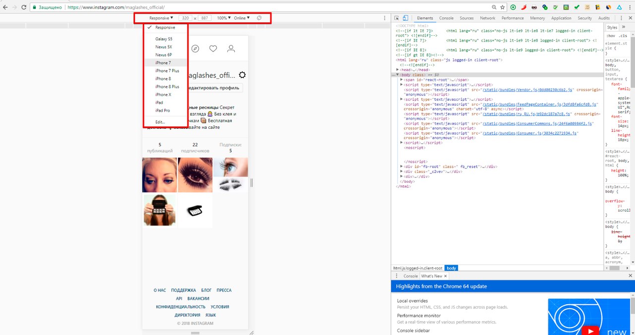Screen dimensions: 635x335
Task: Click the rotate screen orientation icon
Action: pos(259,18)
